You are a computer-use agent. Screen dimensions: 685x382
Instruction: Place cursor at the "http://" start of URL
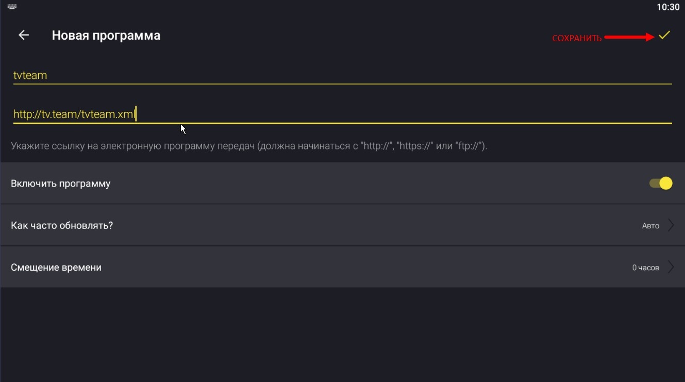tap(14, 114)
